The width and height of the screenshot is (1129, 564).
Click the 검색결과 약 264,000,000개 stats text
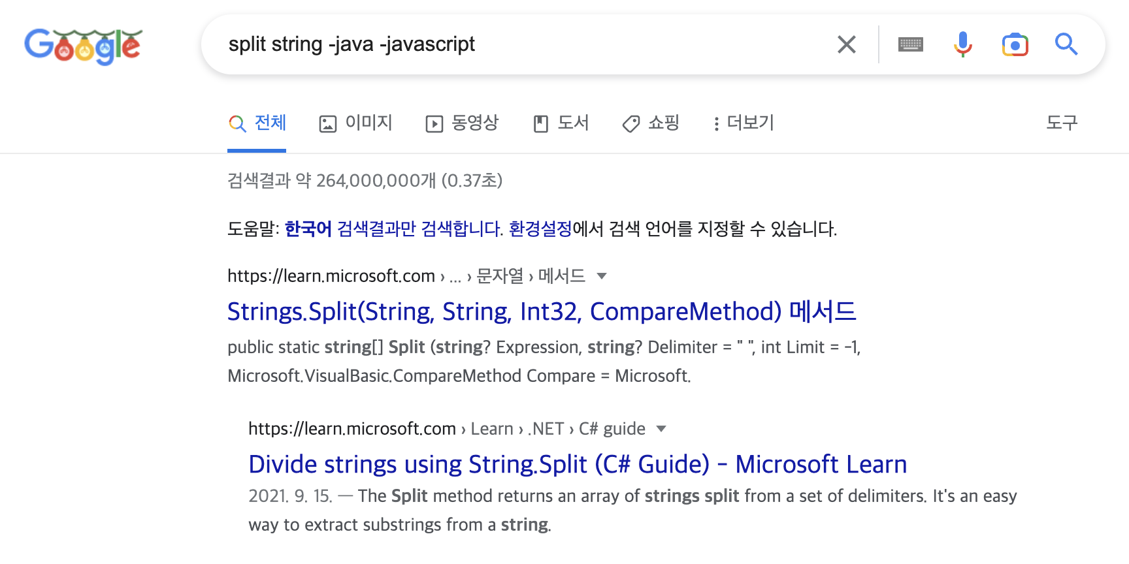(365, 181)
